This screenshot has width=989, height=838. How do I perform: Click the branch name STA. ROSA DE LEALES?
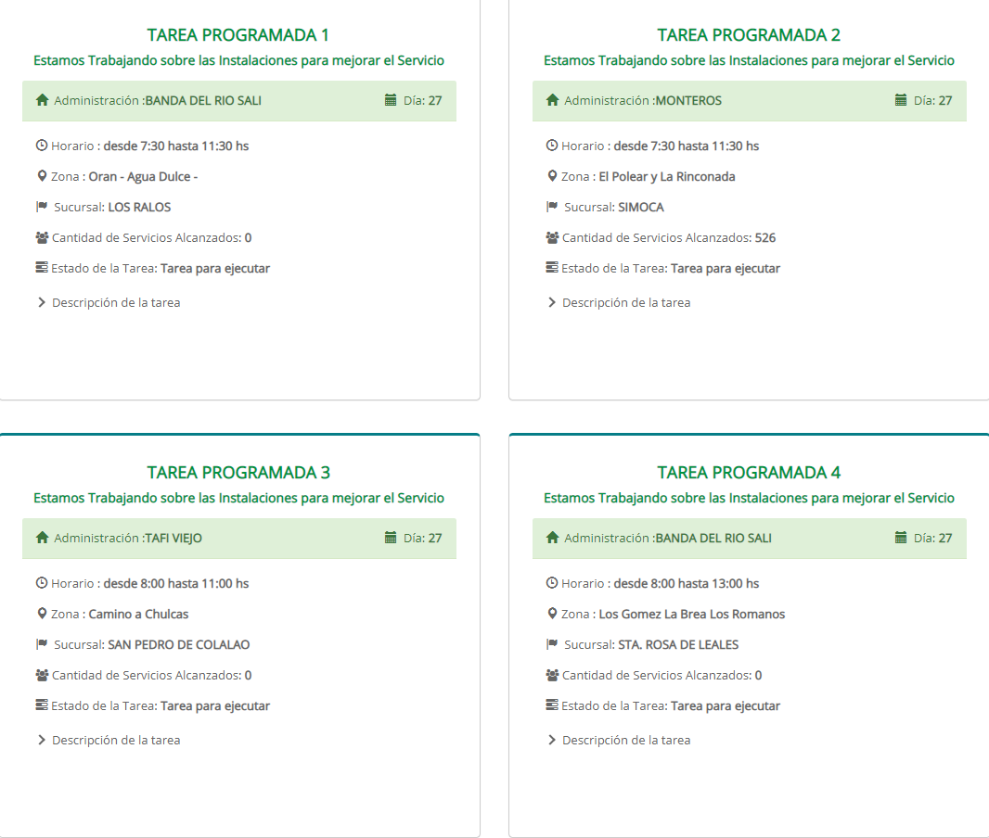(x=678, y=645)
